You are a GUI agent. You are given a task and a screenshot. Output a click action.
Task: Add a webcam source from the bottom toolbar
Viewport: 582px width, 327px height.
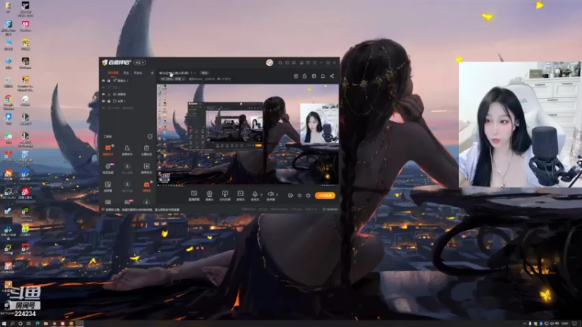pyautogui.click(x=210, y=195)
